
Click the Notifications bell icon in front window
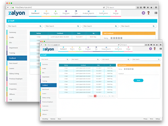coord(118,47)
